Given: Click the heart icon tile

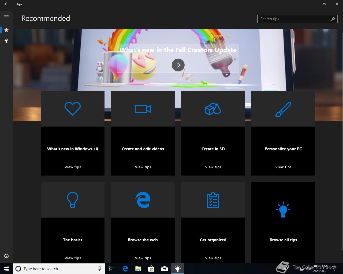Looking at the screenshot, I should point(73,109).
